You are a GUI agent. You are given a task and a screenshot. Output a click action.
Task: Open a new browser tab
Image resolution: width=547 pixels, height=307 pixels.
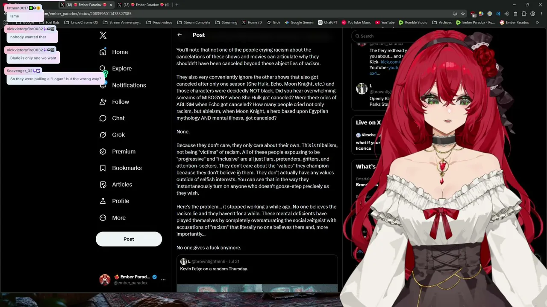point(177,5)
